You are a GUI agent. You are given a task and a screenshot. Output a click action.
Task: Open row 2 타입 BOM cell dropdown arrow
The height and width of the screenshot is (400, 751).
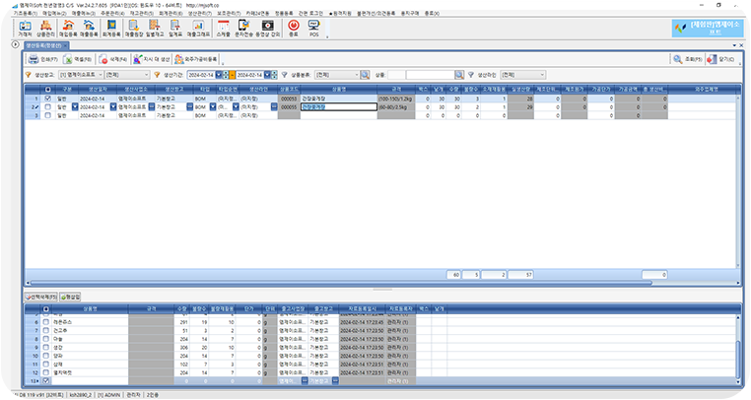coord(213,107)
